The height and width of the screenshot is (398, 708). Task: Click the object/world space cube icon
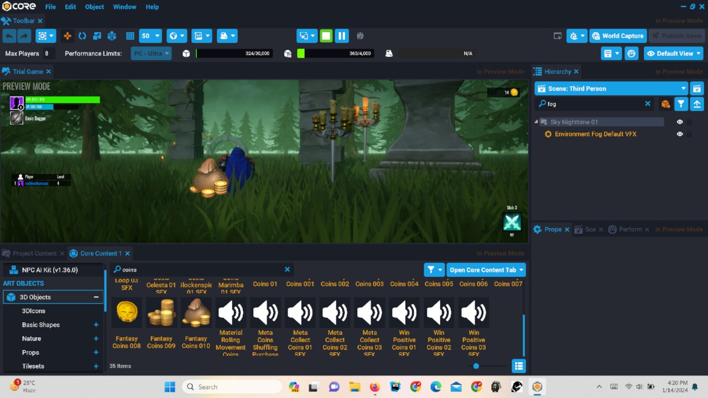point(112,36)
